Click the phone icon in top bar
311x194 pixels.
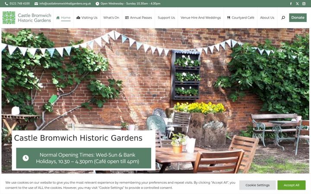6,3
